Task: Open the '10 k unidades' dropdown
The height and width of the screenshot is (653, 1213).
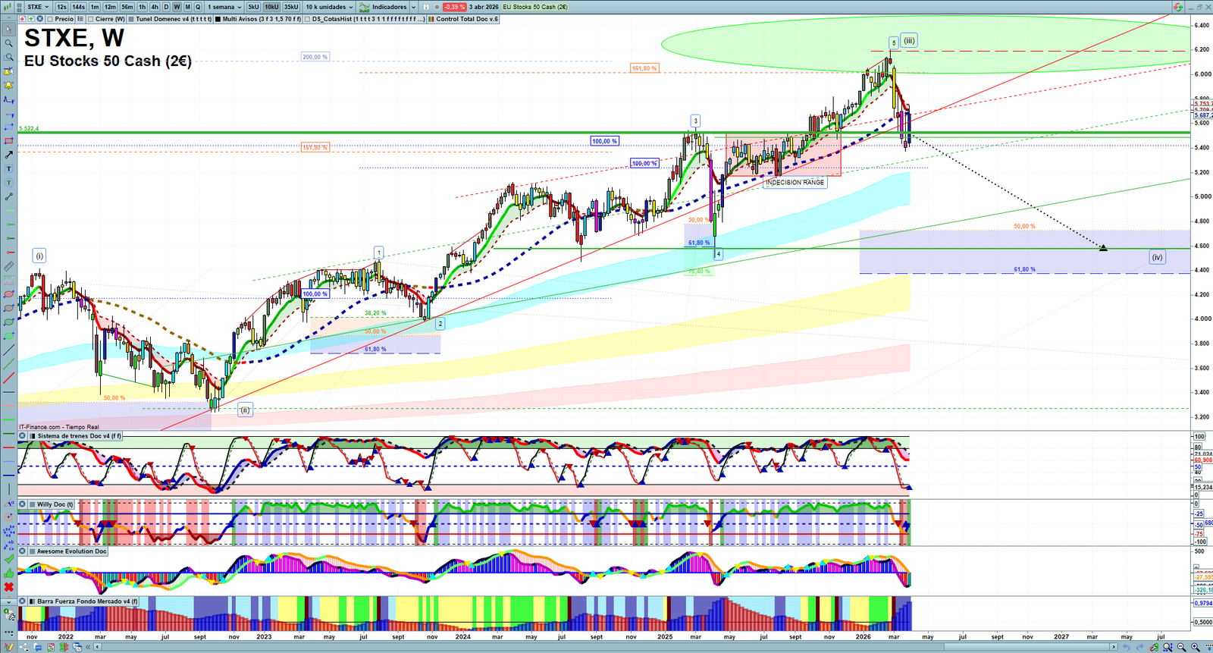Action: [329, 7]
